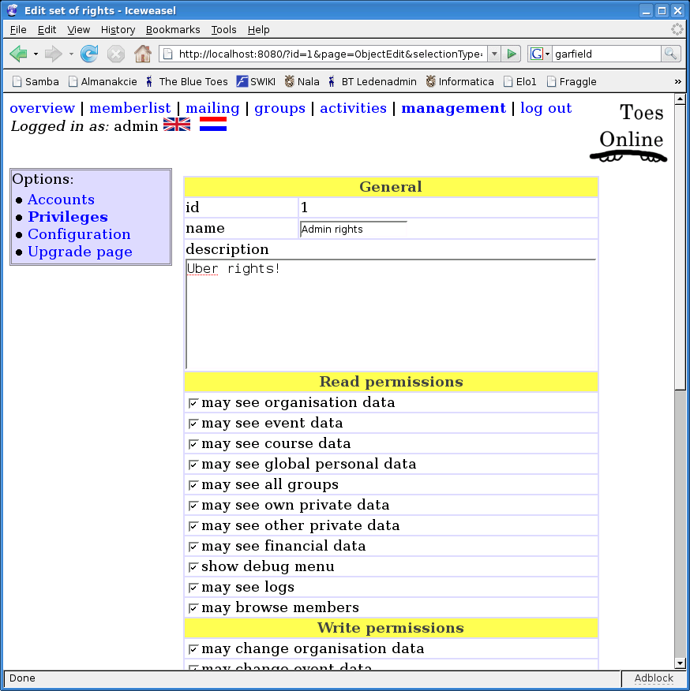Viewport: 690px width, 691px height.
Task: Open the Almanakcie bookmark
Action: tap(103, 81)
